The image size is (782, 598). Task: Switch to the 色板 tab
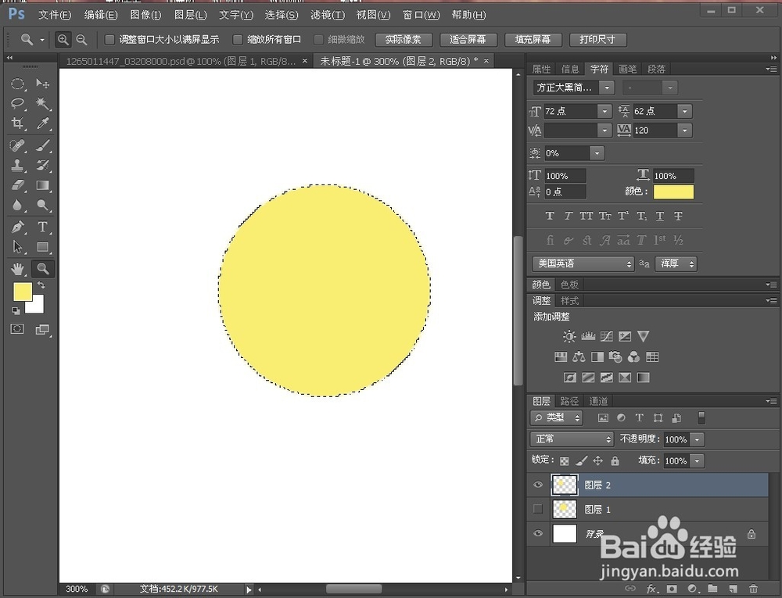click(569, 285)
